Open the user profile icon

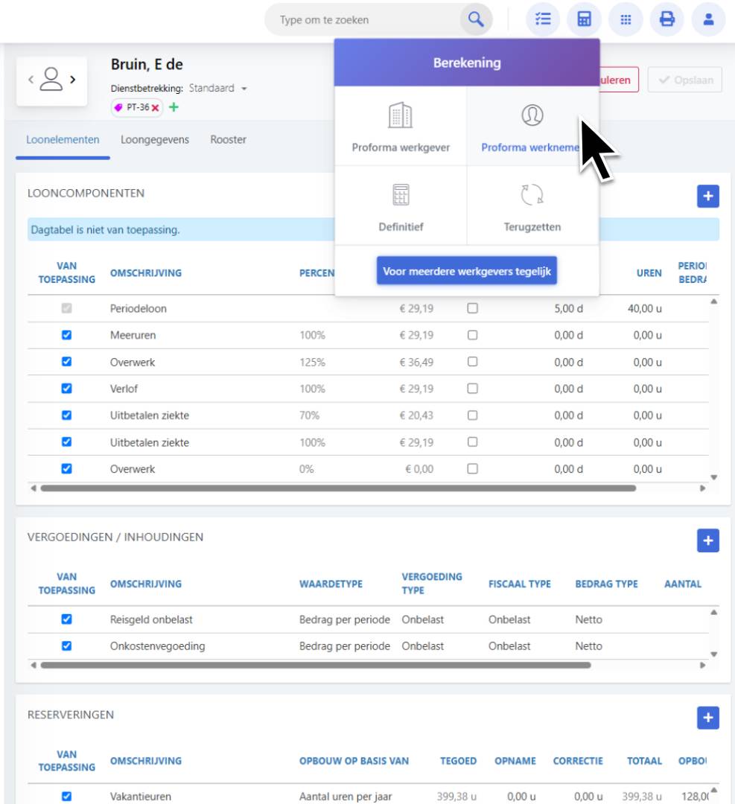coord(708,20)
